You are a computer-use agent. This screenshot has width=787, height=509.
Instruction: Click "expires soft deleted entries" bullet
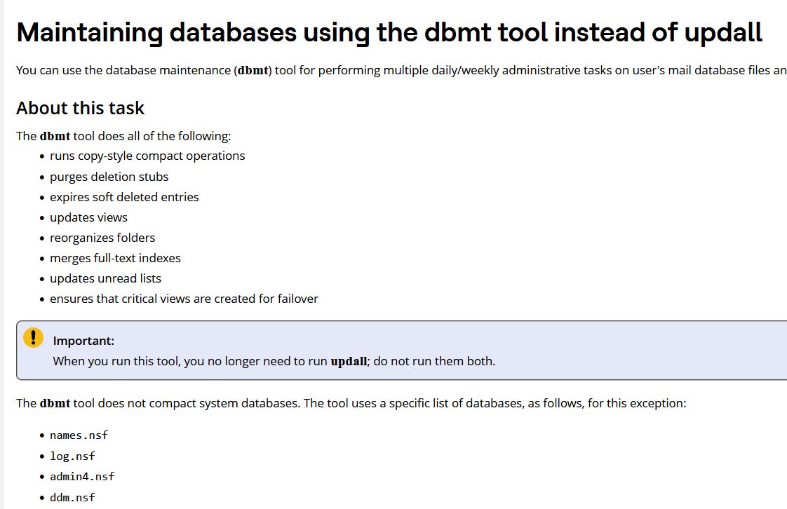124,197
